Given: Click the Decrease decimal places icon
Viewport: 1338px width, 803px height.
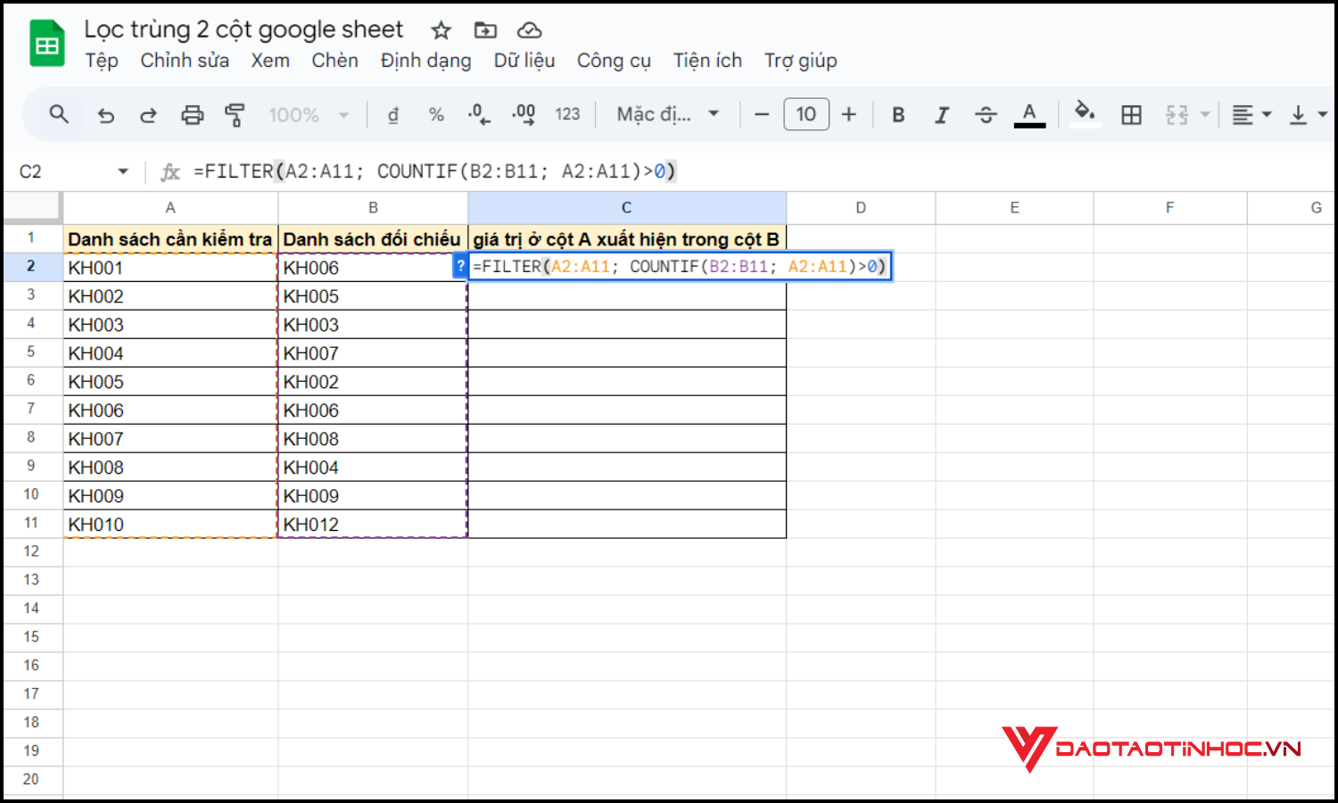Looking at the screenshot, I should pos(479,114).
